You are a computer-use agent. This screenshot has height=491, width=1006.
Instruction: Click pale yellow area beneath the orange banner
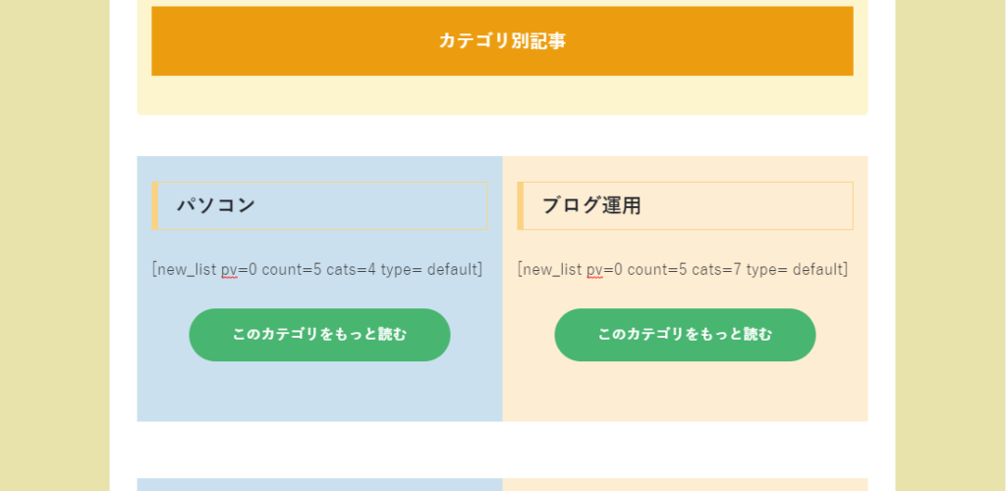pos(502,95)
